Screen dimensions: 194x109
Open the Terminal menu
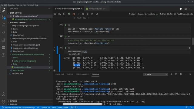click(30, 5)
